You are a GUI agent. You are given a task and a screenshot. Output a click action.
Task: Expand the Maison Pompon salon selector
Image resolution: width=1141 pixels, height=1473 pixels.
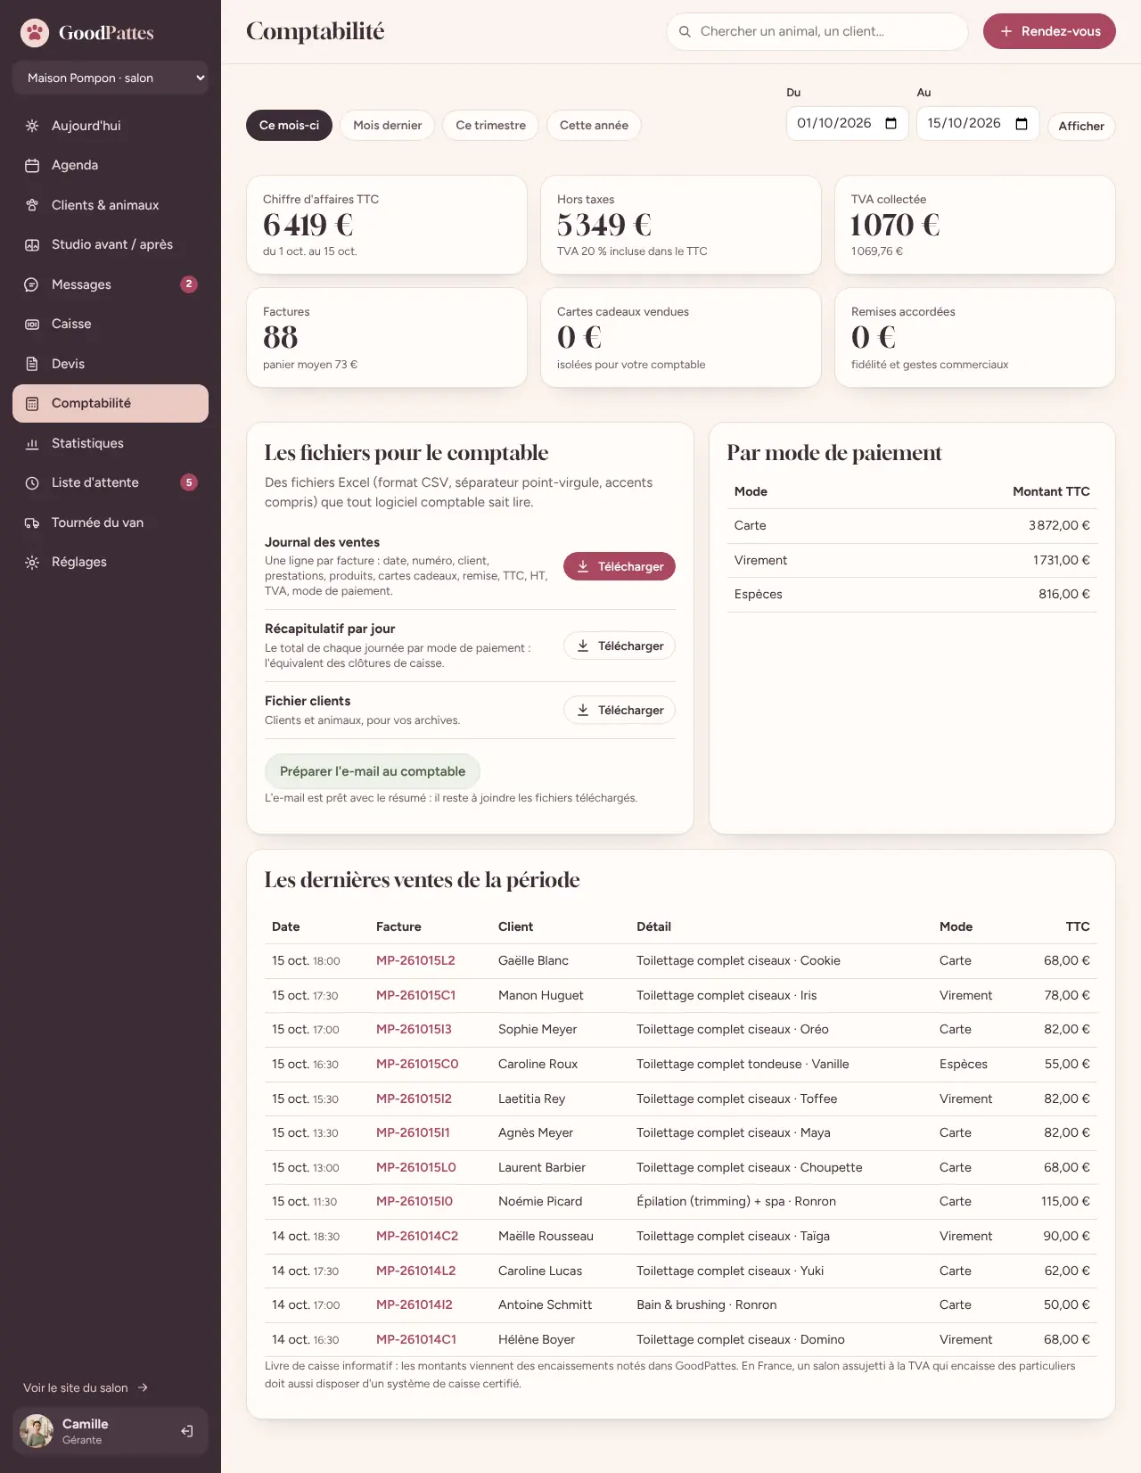pos(111,78)
